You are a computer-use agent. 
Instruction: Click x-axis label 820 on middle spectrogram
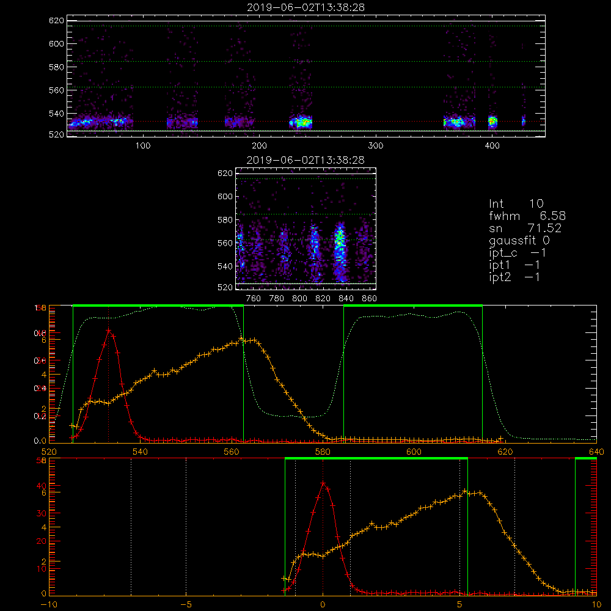[x=323, y=299]
